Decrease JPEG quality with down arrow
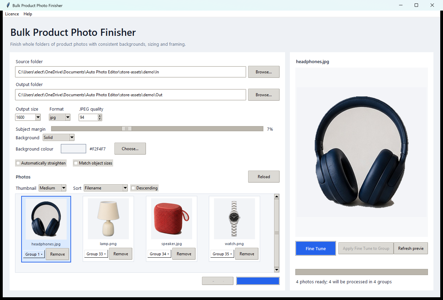The height and width of the screenshot is (300, 443). pyautogui.click(x=100, y=119)
